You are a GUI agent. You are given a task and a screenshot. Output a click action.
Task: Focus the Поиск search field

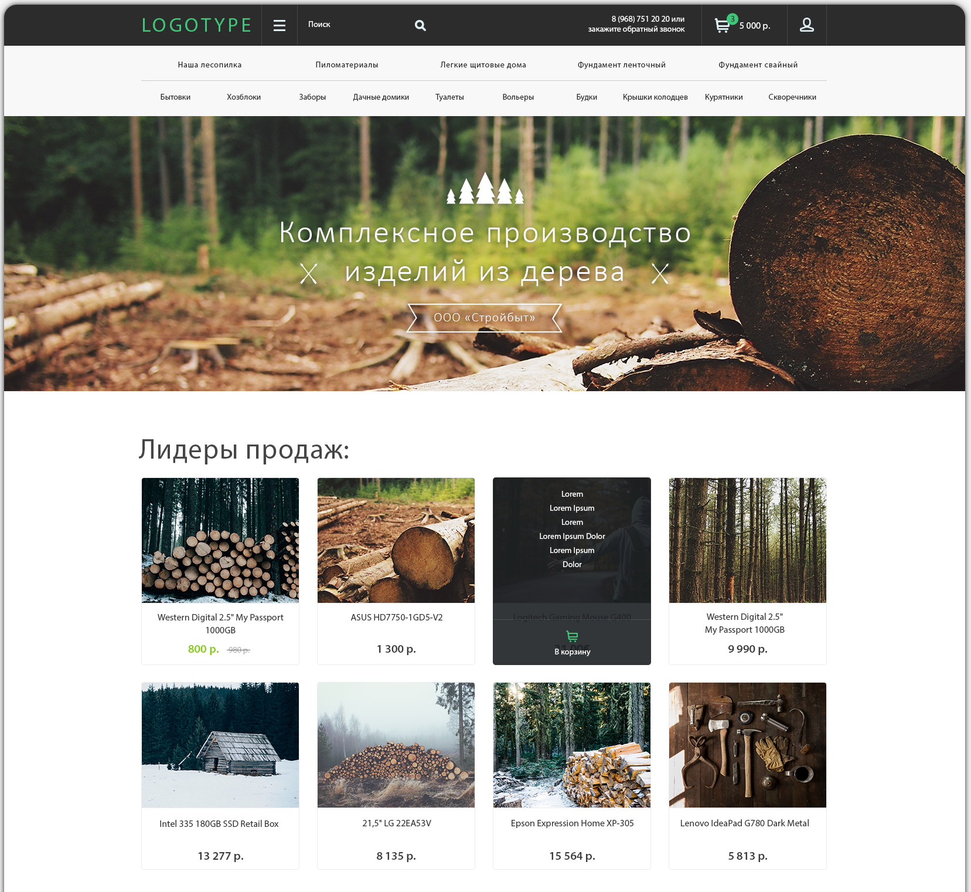pos(357,25)
